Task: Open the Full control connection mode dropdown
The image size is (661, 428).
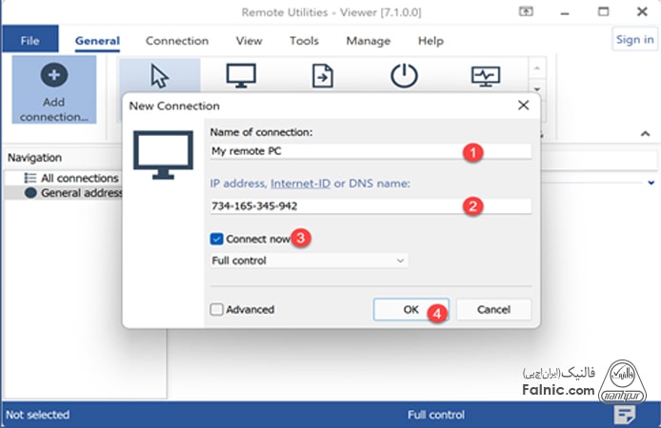Action: [309, 260]
